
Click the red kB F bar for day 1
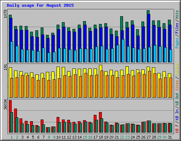tap(10, 116)
